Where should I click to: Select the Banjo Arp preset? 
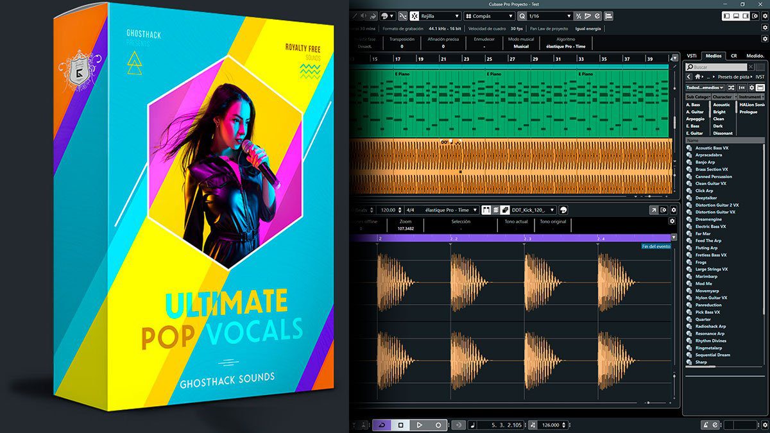[705, 162]
